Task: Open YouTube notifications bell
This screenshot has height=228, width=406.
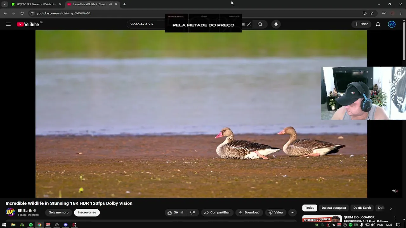Action: (x=378, y=24)
